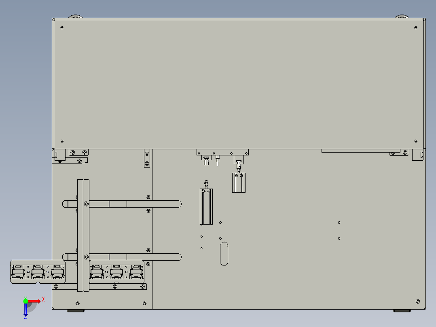Pick the screw in the base plate's bottom-right corner
This screenshot has width=436, height=327.
418,302
